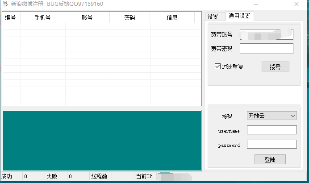Select the 通用设置 tab

(x=239, y=16)
